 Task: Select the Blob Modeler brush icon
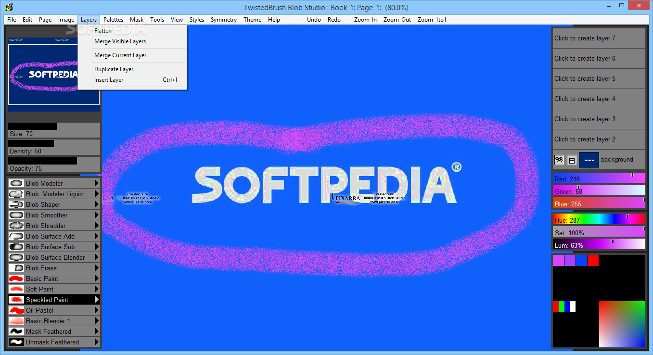(16, 183)
